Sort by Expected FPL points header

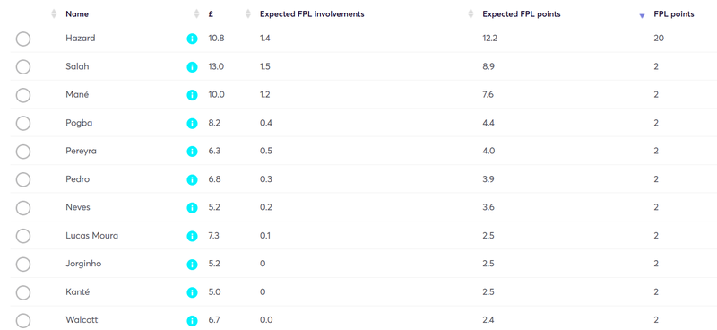coord(522,14)
